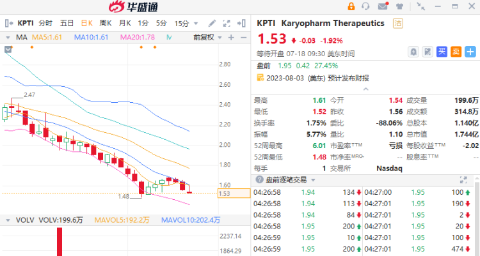Switch to 月K chart tab
The width and height of the screenshot is (480, 256).
point(125,23)
